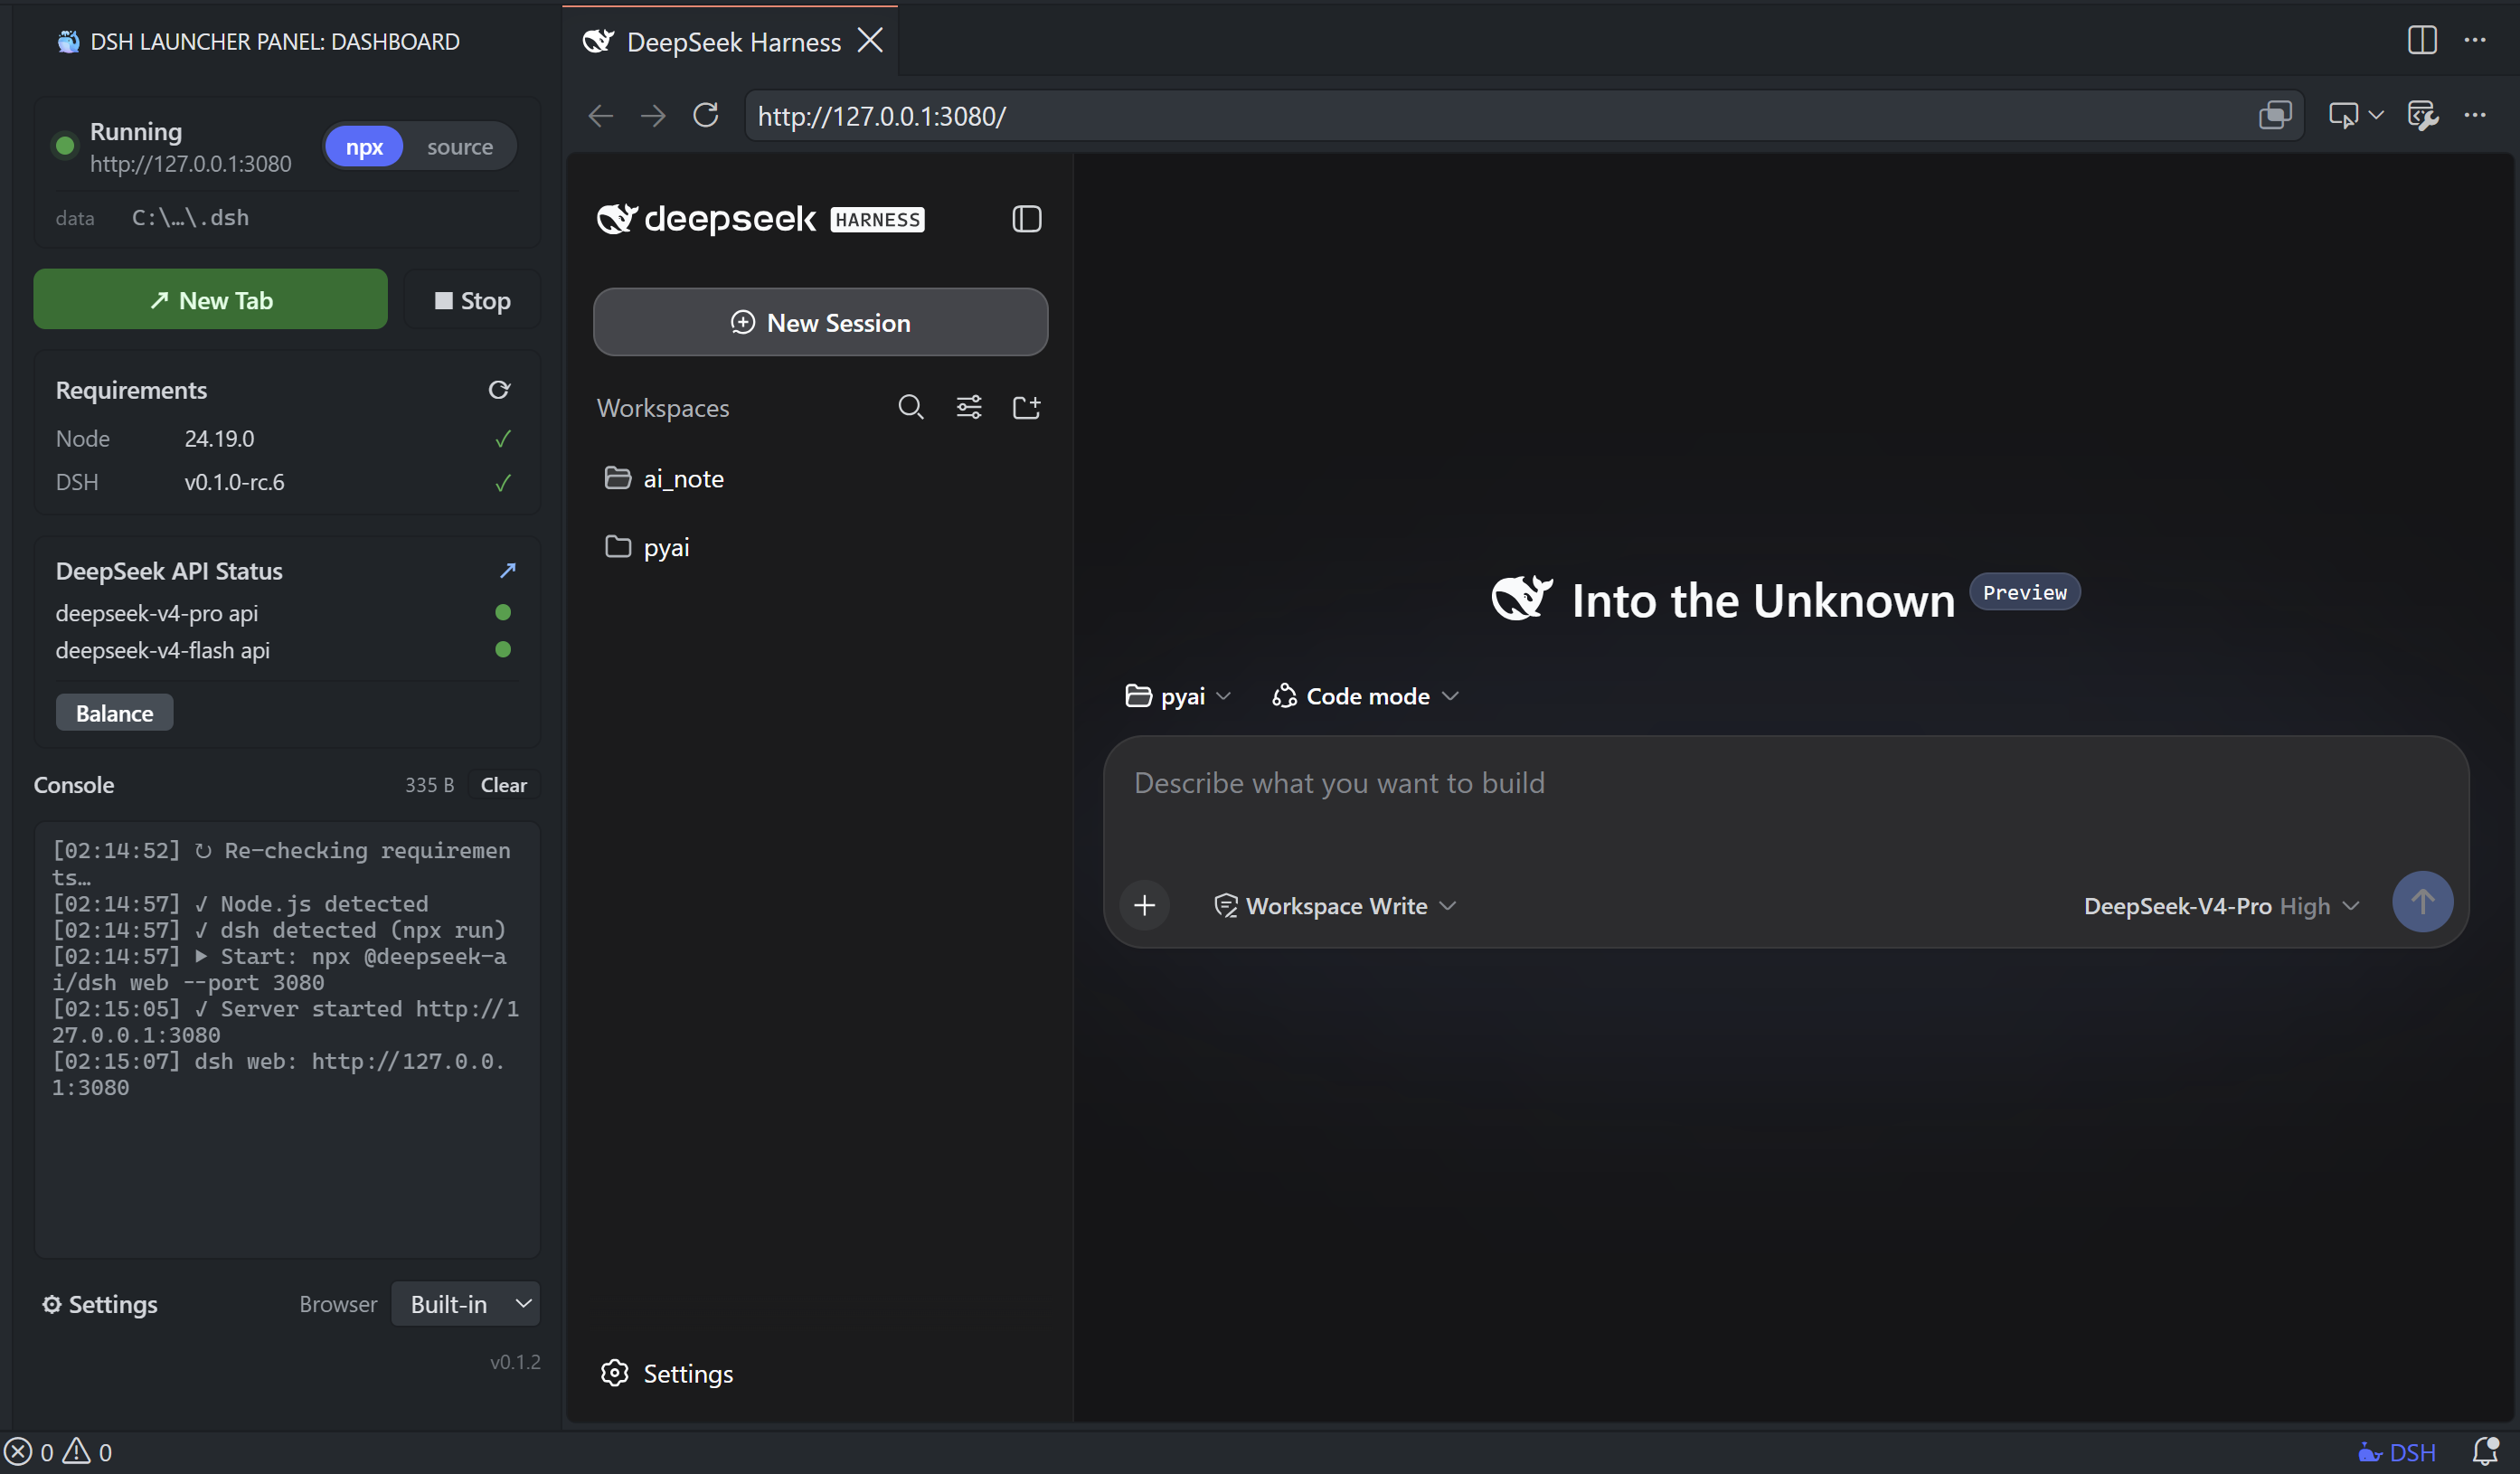Click the deepseek whale logo in sidebar
The height and width of the screenshot is (1474, 2520).
coord(617,219)
